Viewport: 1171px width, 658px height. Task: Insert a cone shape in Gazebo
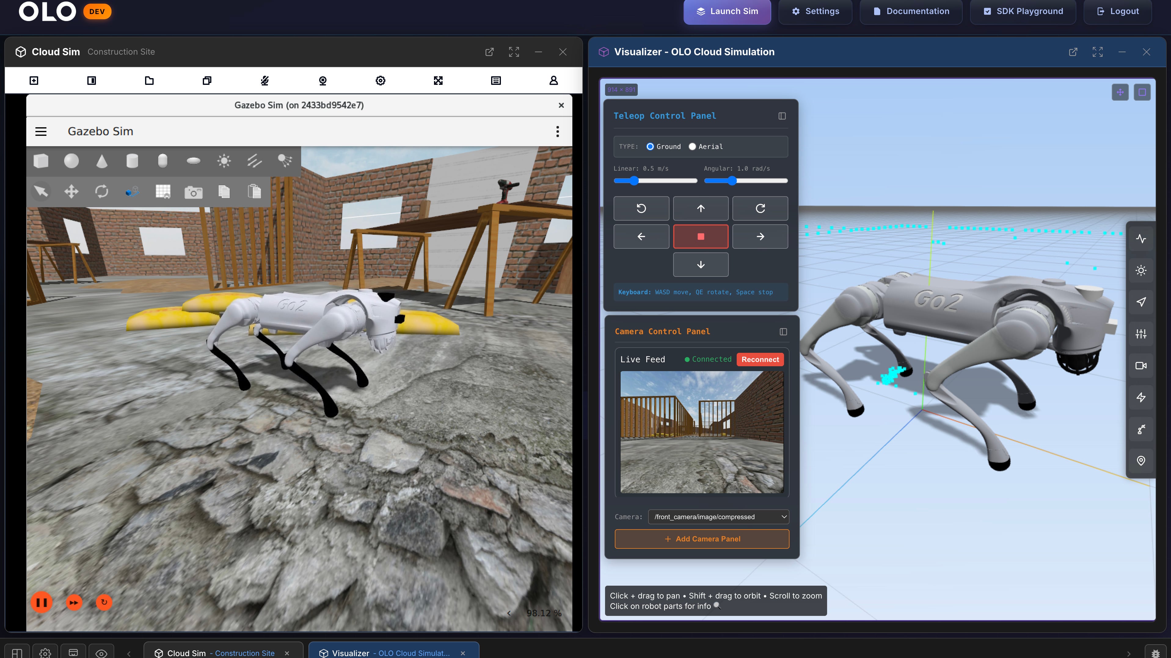coord(102,161)
